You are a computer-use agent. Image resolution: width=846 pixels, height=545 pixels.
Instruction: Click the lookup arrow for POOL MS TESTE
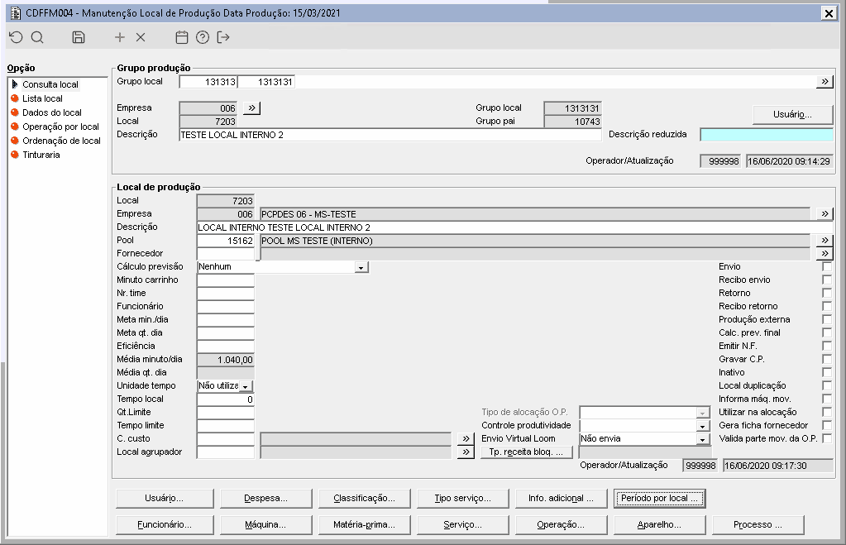824,240
